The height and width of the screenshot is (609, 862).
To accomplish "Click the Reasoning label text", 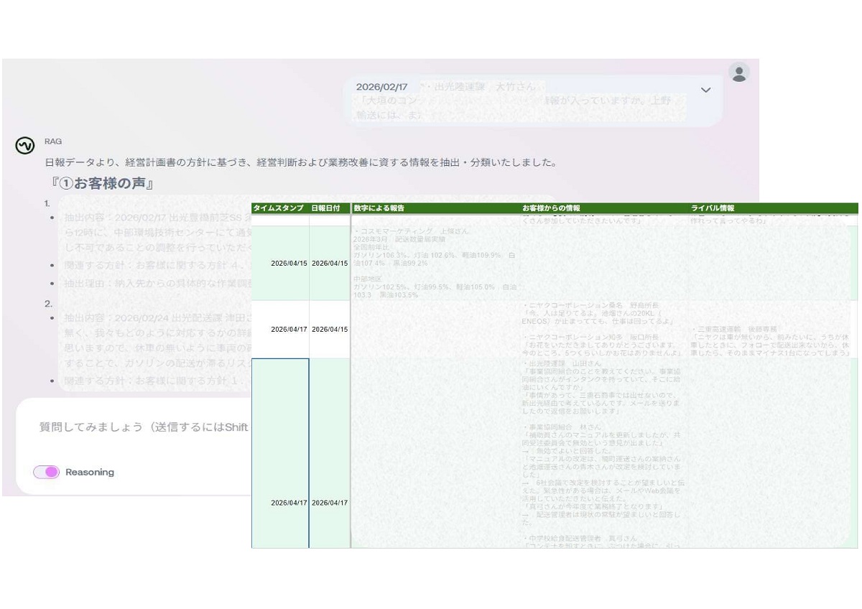I will [90, 473].
